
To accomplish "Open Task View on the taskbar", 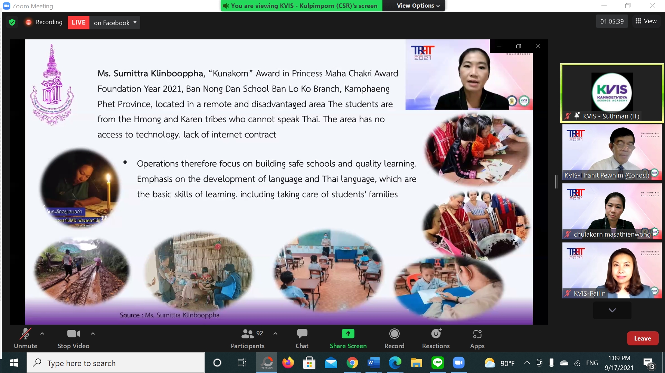I will [x=242, y=363].
